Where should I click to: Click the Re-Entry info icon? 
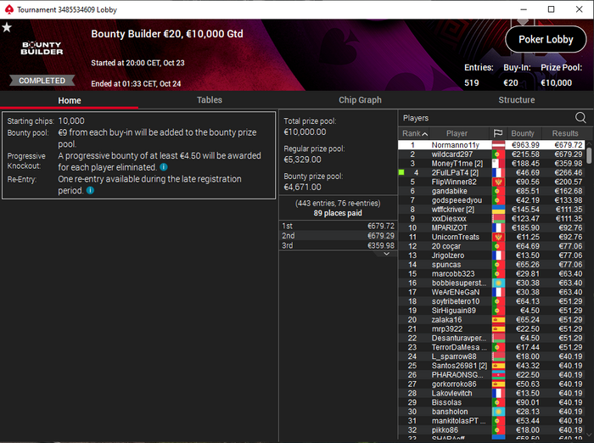pyautogui.click(x=90, y=190)
